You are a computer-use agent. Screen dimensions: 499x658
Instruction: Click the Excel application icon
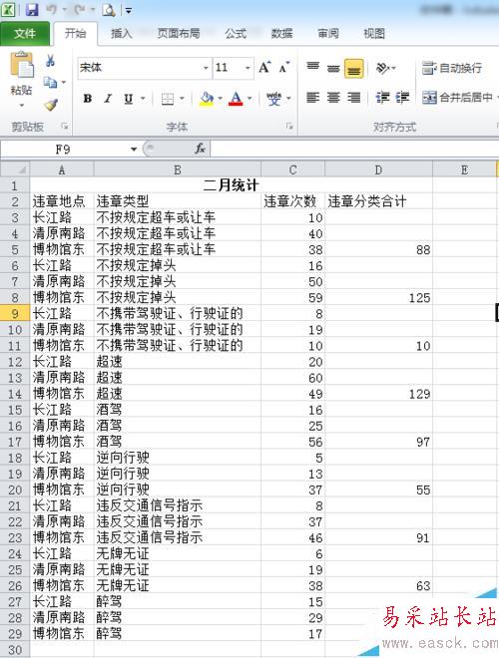point(8,10)
